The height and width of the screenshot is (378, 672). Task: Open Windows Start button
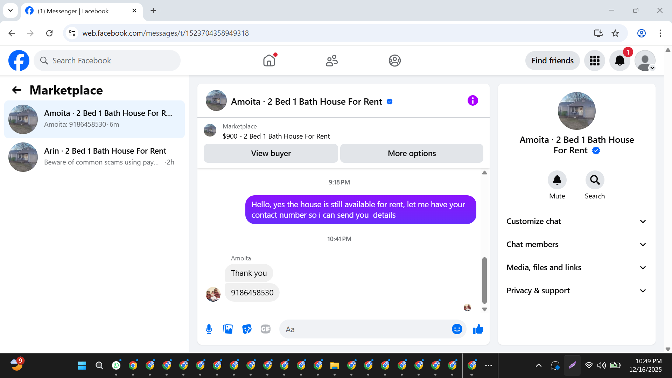(x=82, y=365)
